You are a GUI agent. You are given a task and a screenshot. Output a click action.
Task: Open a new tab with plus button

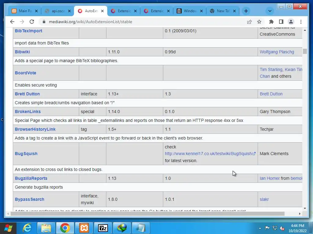point(246,11)
